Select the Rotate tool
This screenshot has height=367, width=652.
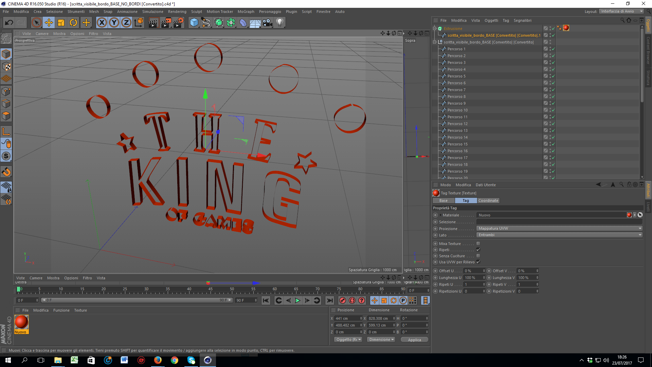(x=73, y=23)
